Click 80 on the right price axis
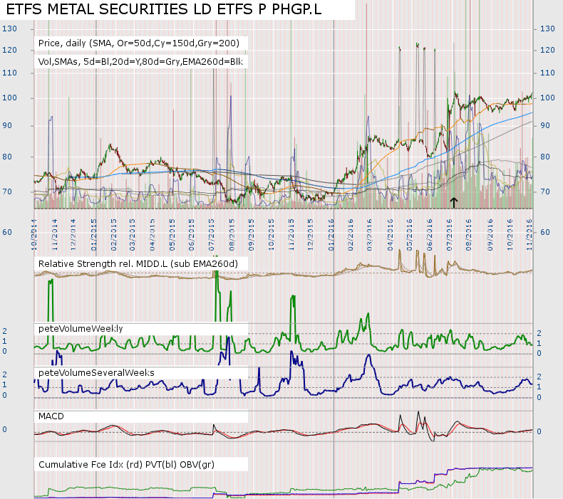This screenshot has width=563, height=499. click(545, 157)
